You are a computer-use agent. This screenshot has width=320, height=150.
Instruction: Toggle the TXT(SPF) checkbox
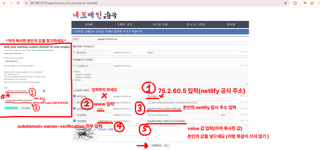click(x=74, y=121)
